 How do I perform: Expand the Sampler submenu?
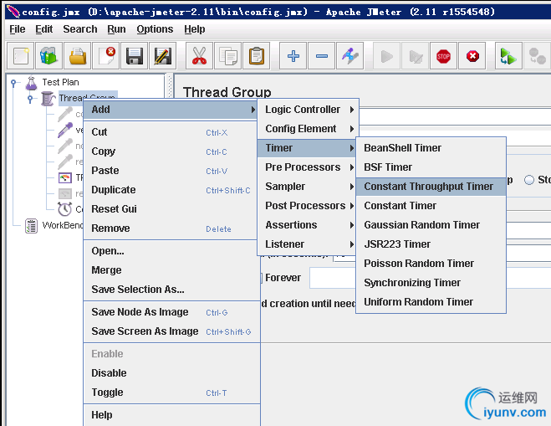[x=307, y=187]
